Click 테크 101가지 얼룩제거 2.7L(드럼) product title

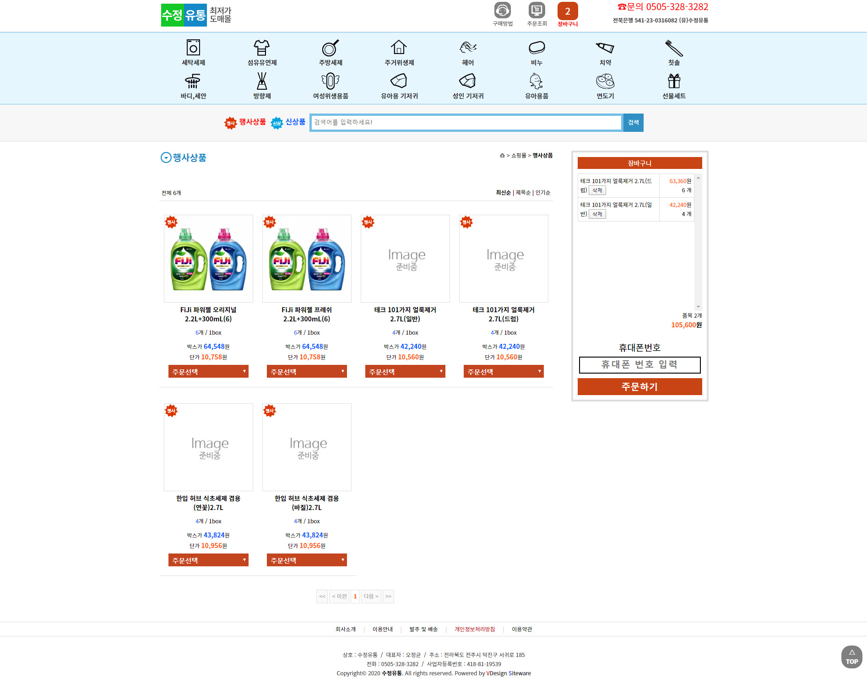click(x=504, y=315)
